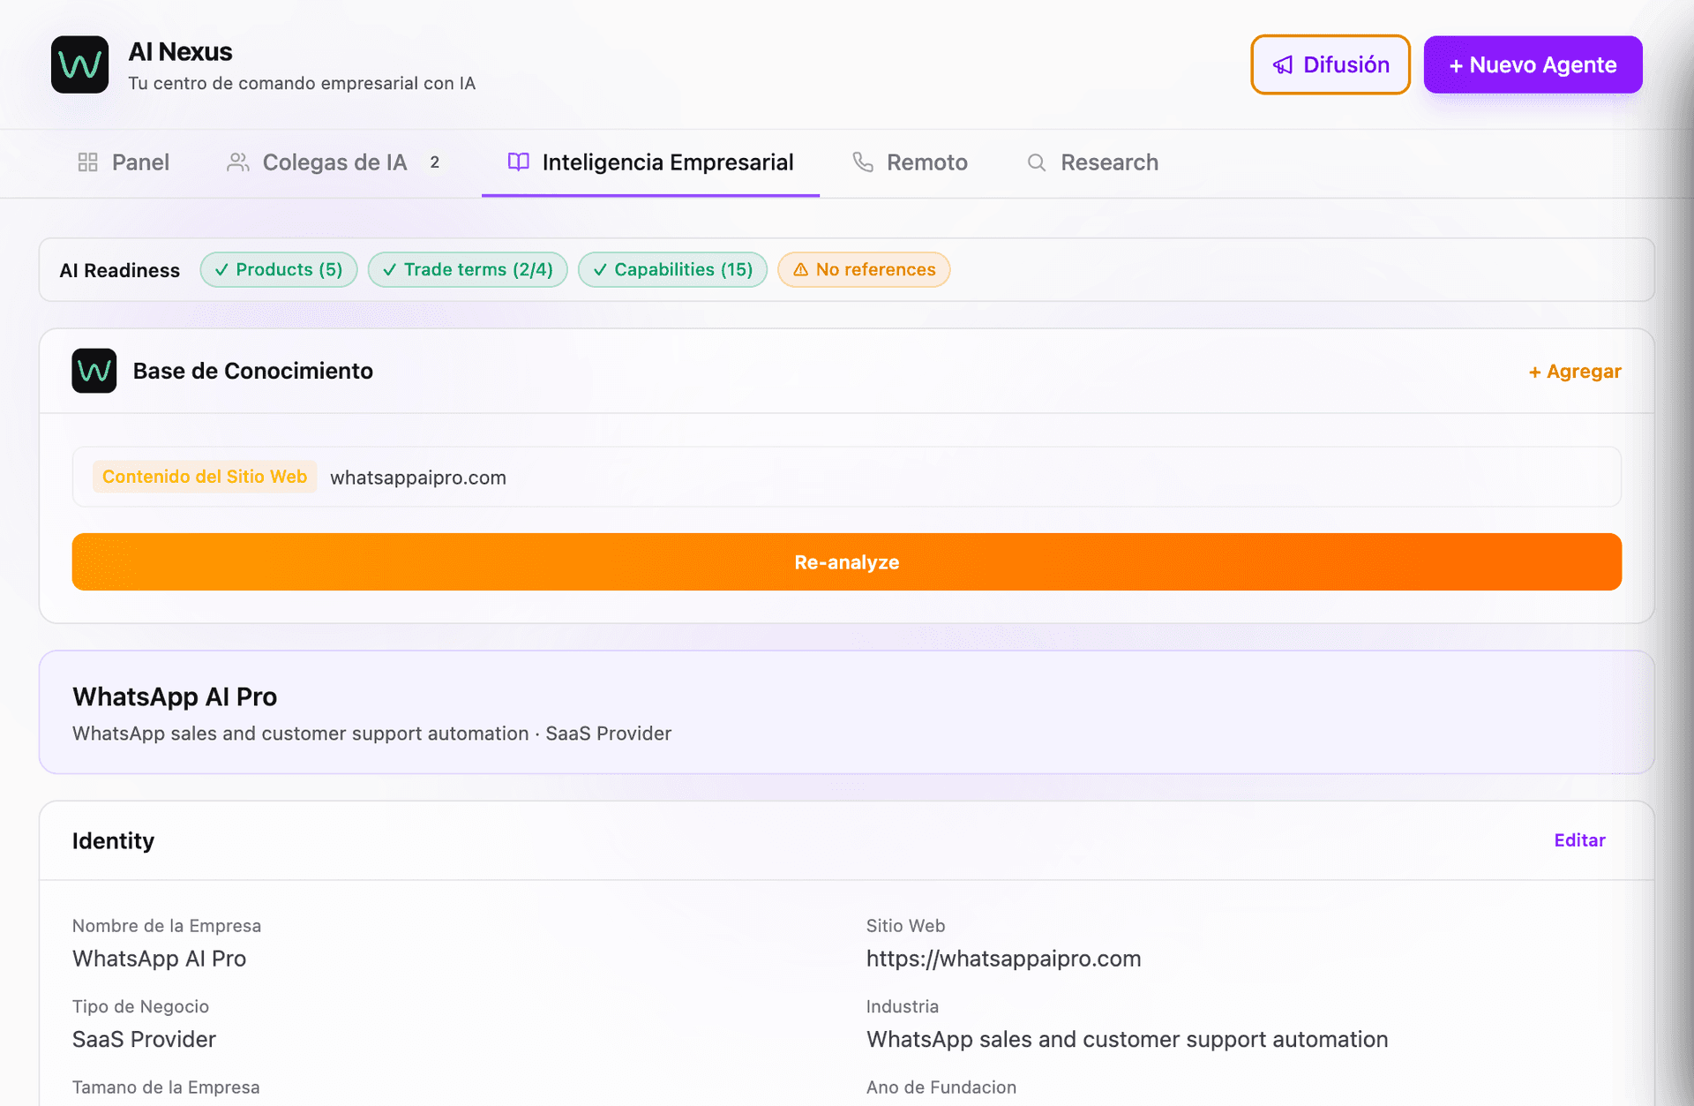Create a new agent with Nuevo Agente
The height and width of the screenshot is (1106, 1694).
pos(1533,64)
